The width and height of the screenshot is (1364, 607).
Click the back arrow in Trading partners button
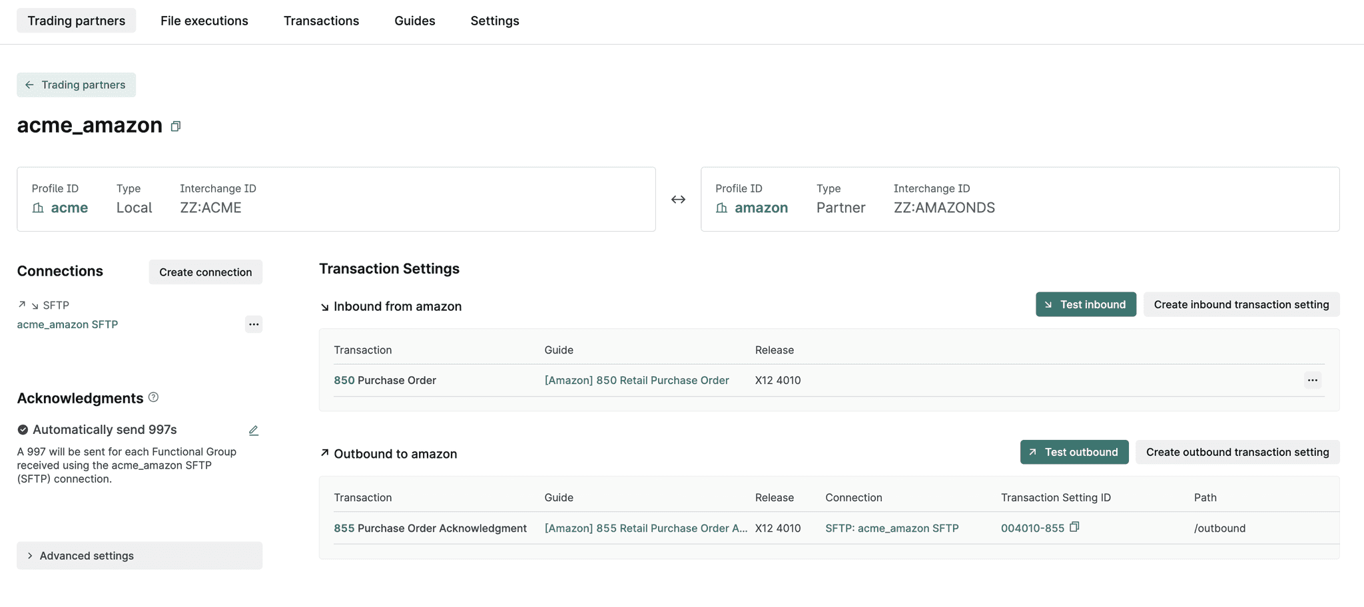[x=29, y=85]
